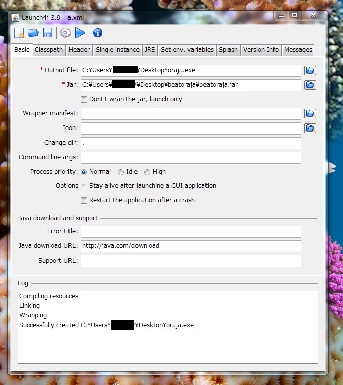Browse for the Wrapper manifest file
The image size is (343, 385).
(310, 114)
